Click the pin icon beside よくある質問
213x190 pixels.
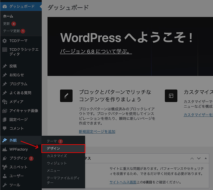5,93
